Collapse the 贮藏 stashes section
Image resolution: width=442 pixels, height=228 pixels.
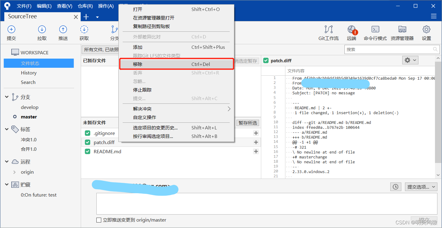(x=7, y=185)
